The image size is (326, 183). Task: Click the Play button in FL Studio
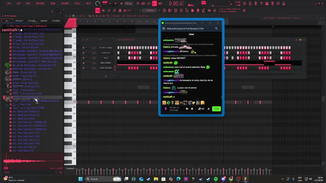point(110,4)
